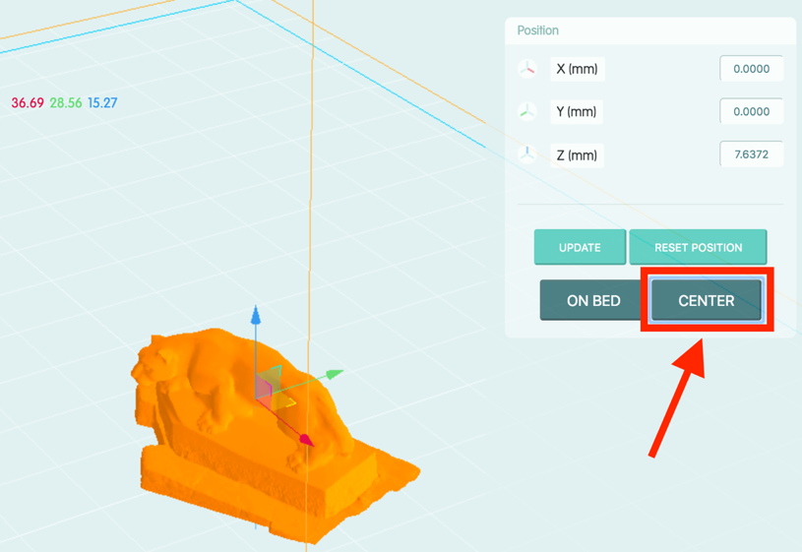Click the X (mm) label
802x552 pixels.
578,69
